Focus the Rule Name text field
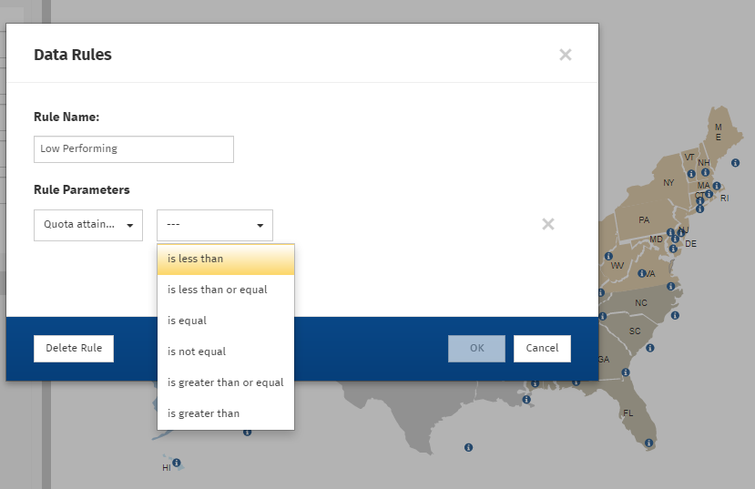The height and width of the screenshot is (489, 755). (133, 149)
